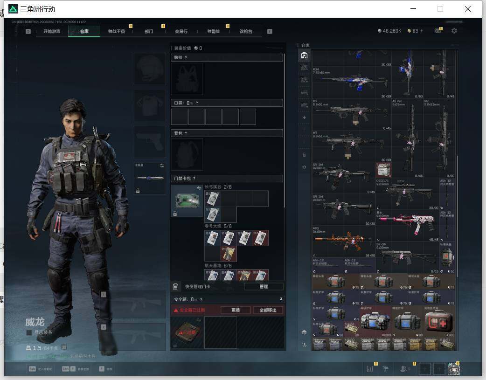Select the empty body armor slot

(150, 105)
